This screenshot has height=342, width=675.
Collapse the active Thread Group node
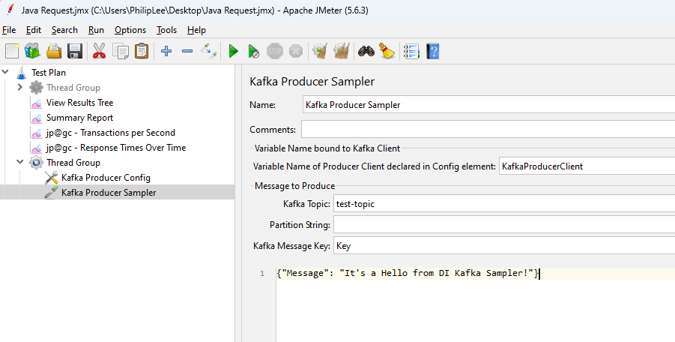(x=20, y=163)
